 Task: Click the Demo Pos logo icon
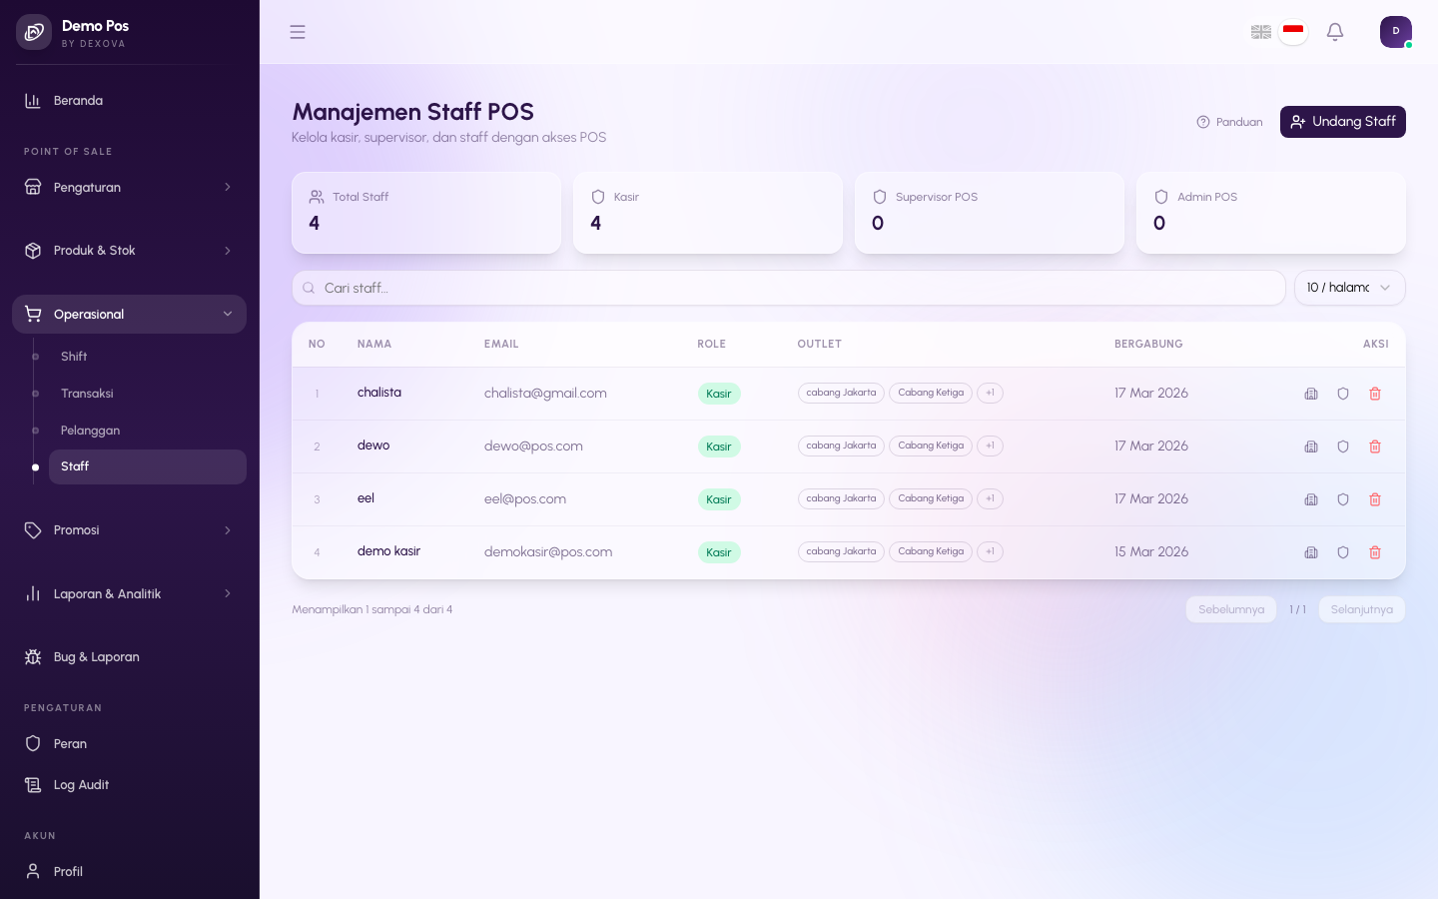coord(34,32)
